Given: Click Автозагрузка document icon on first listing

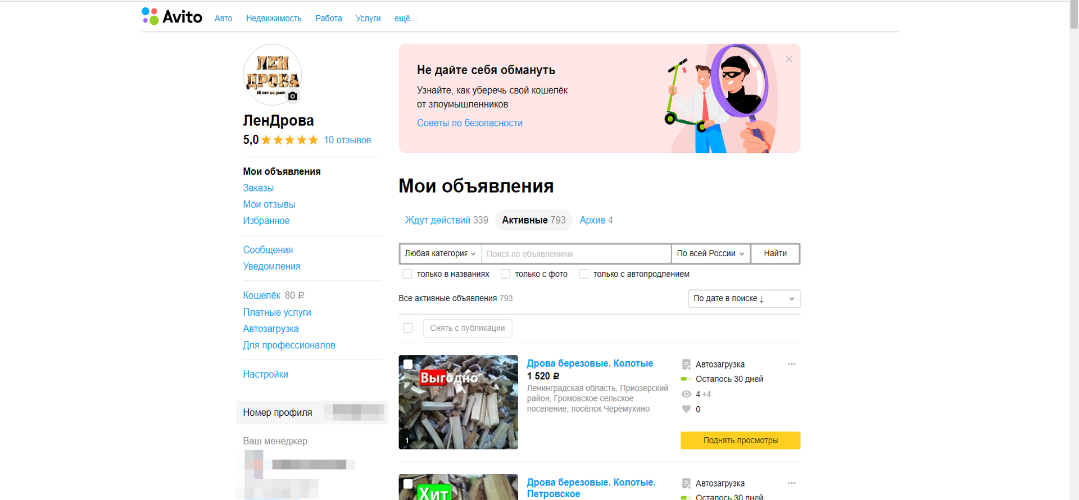Looking at the screenshot, I should [686, 365].
